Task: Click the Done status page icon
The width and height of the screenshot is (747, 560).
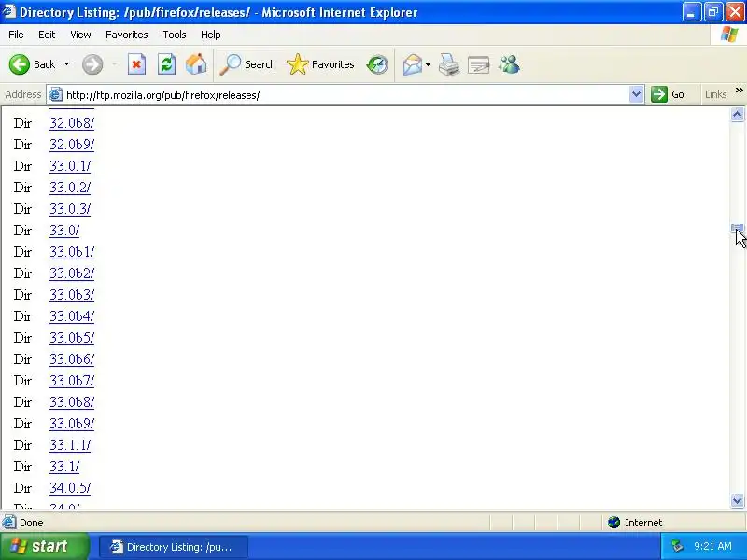Action: tap(8, 523)
